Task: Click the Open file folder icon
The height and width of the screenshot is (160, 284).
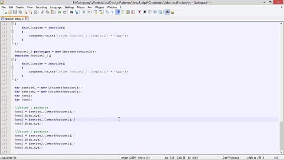Action: [10, 12]
